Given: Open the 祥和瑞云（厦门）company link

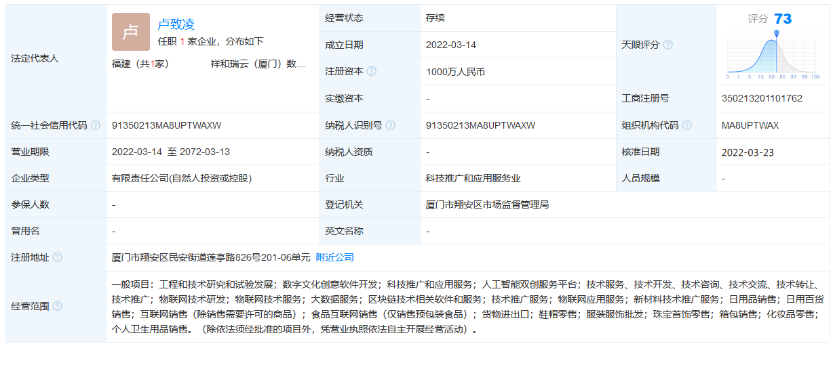Looking at the screenshot, I should point(258,64).
